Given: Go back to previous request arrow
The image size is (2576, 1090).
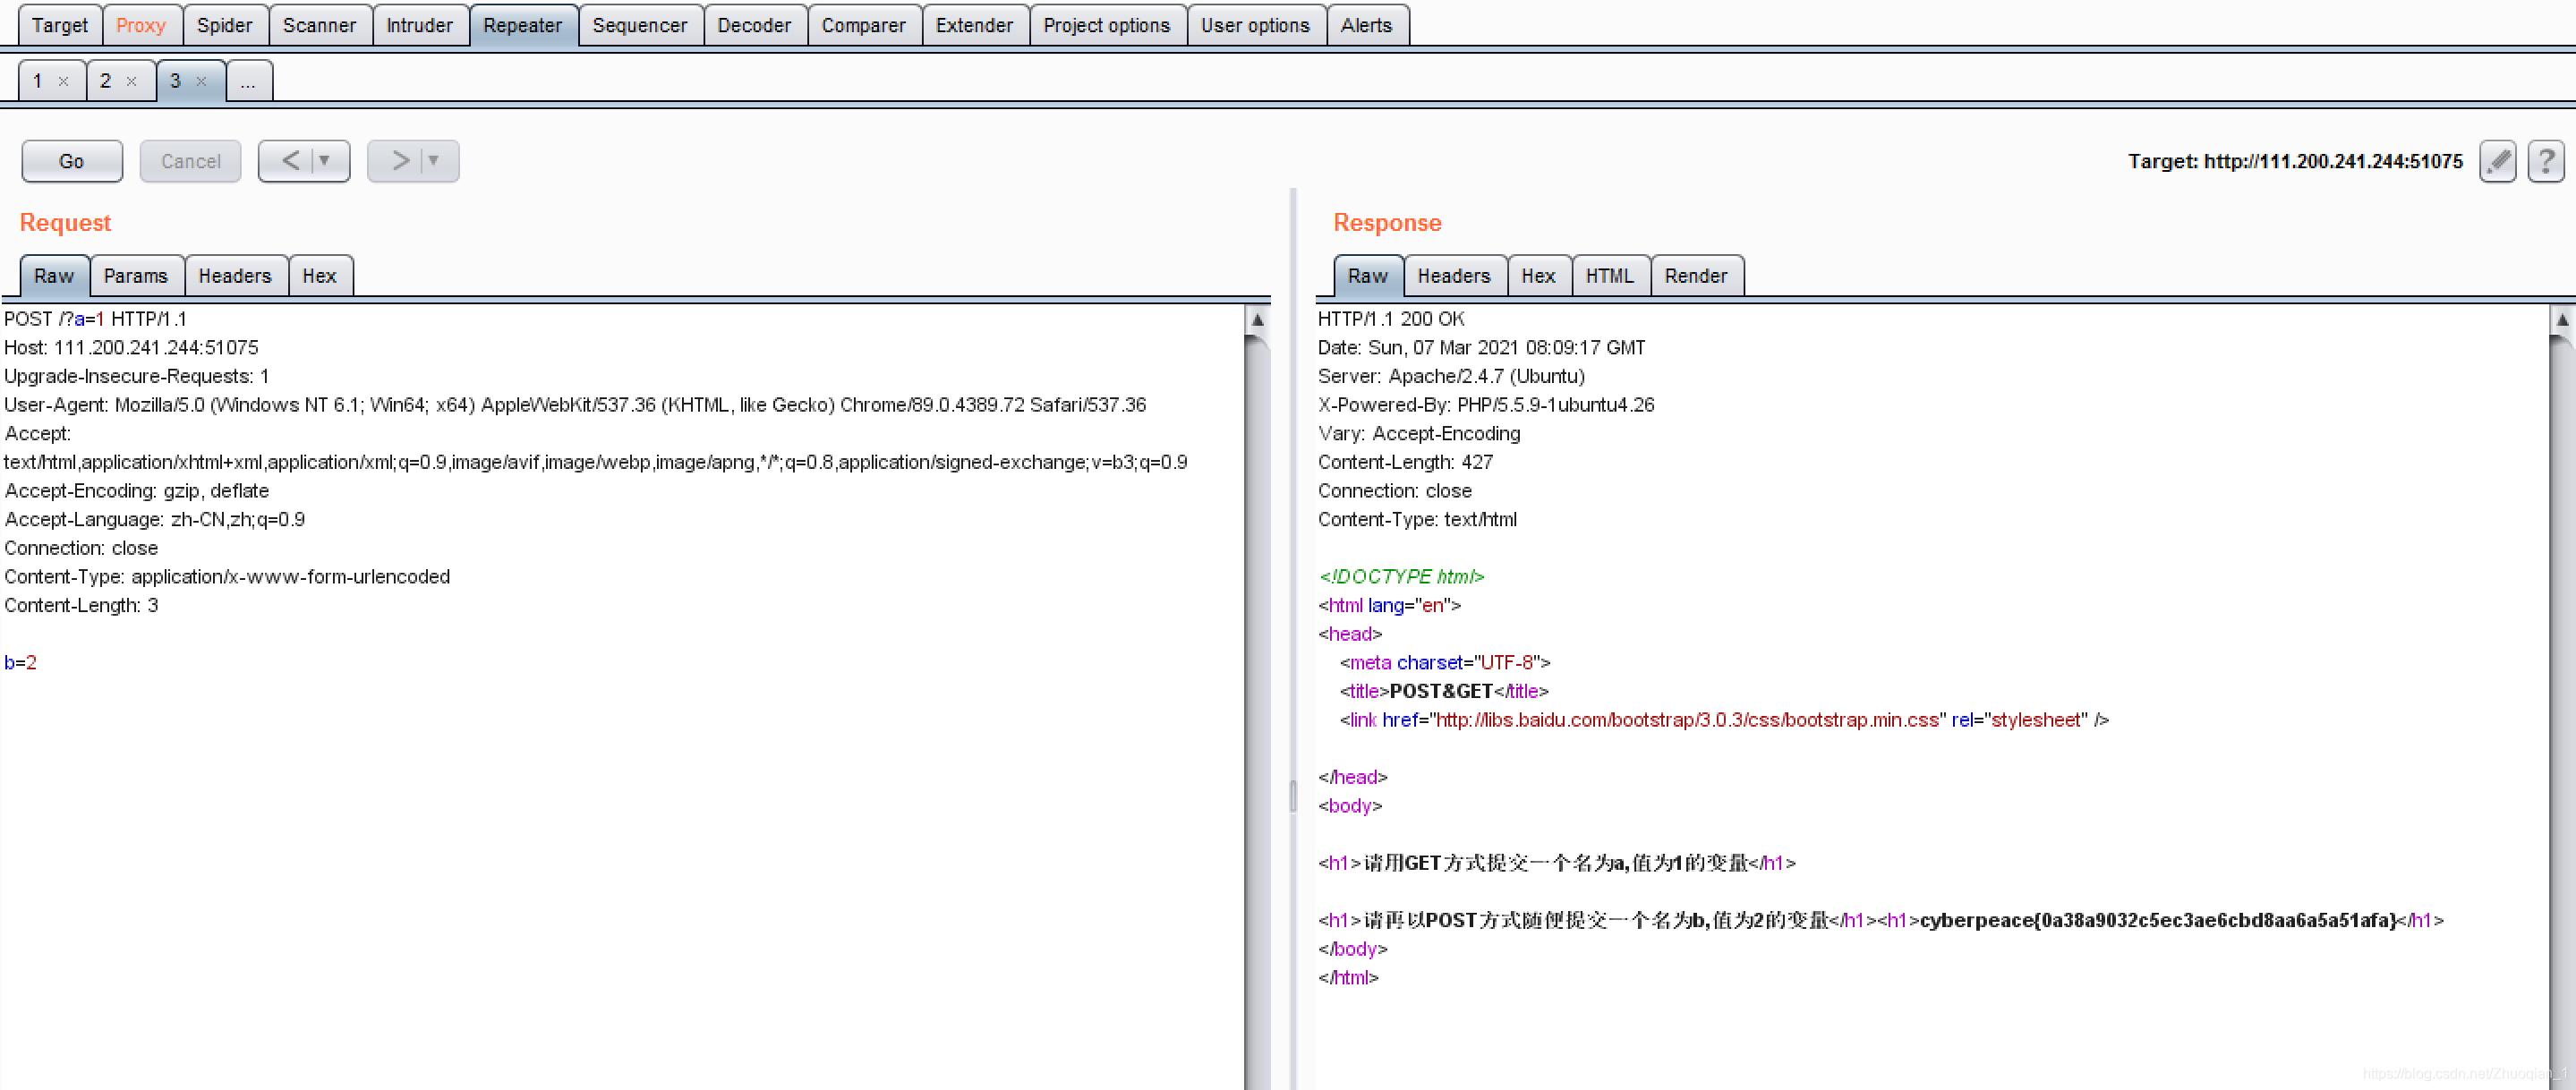Looking at the screenshot, I should point(290,161).
